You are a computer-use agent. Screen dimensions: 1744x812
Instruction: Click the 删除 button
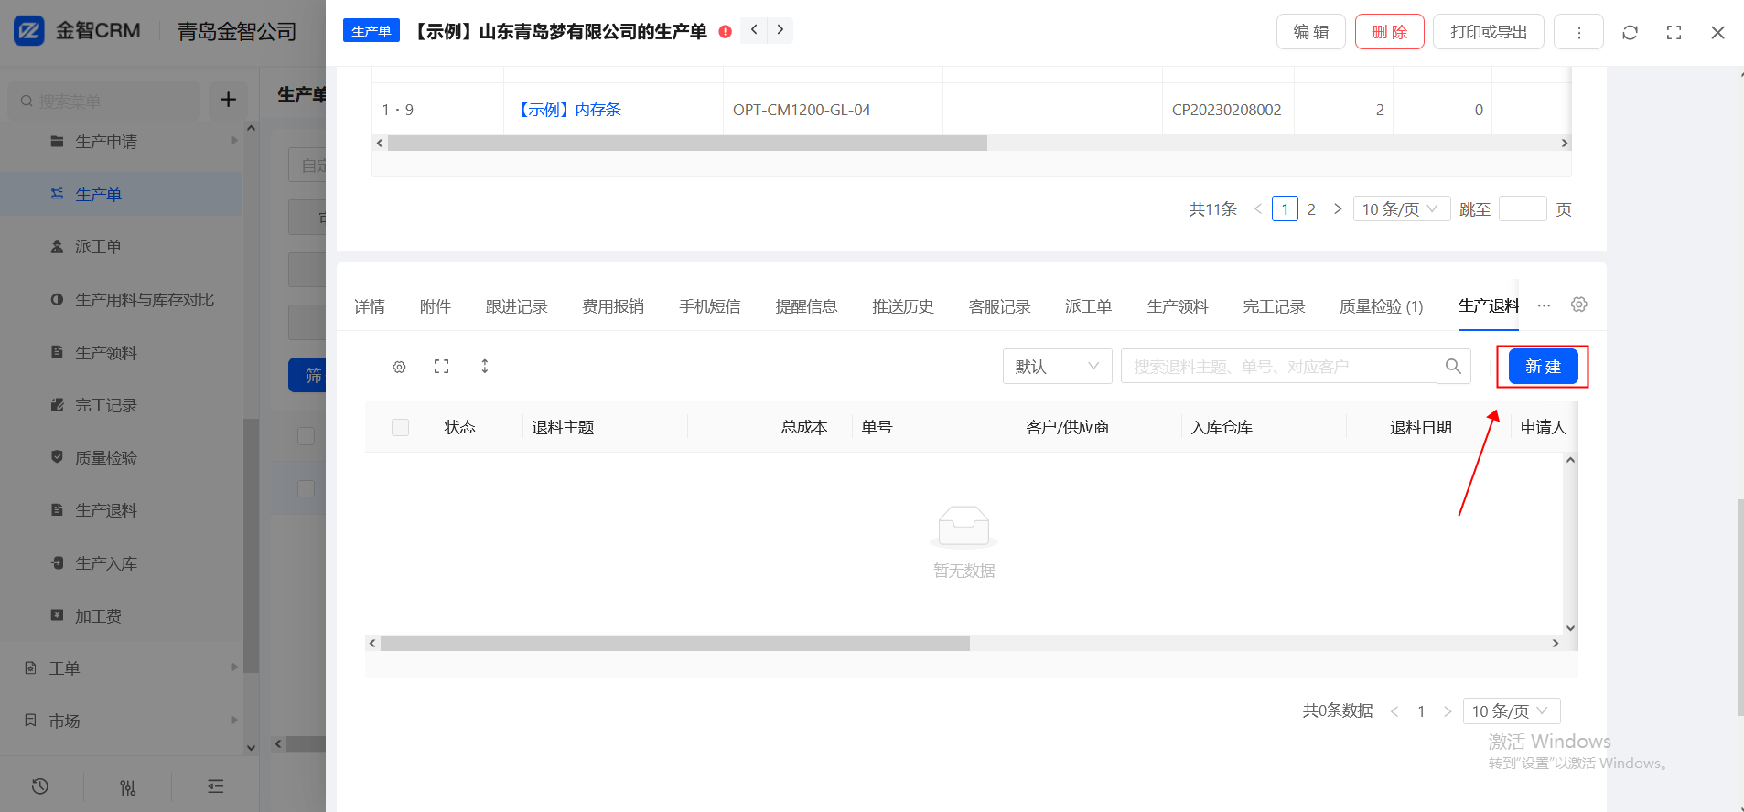click(x=1389, y=33)
